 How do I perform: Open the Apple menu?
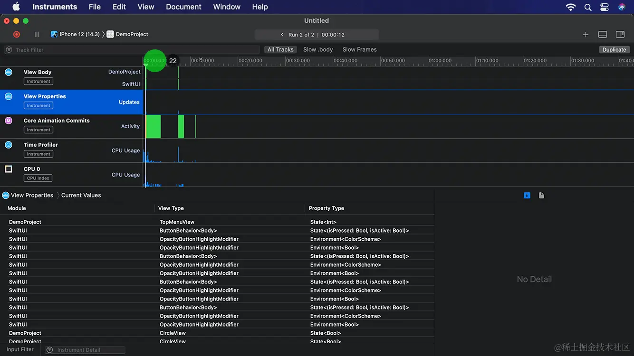(x=16, y=7)
